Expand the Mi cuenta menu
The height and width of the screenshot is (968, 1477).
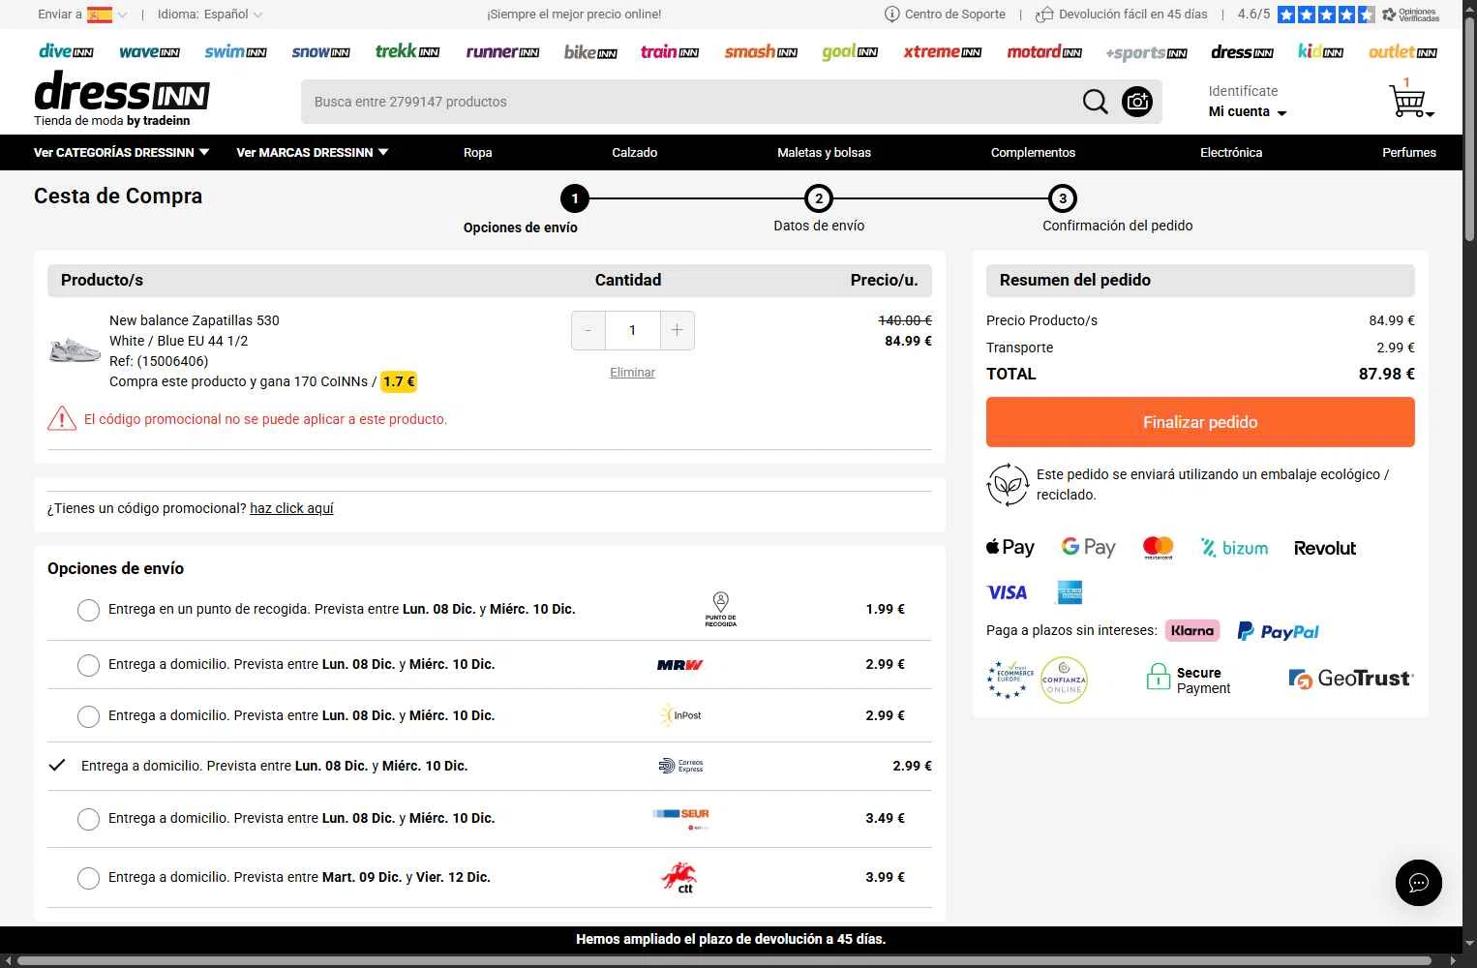click(x=1248, y=112)
